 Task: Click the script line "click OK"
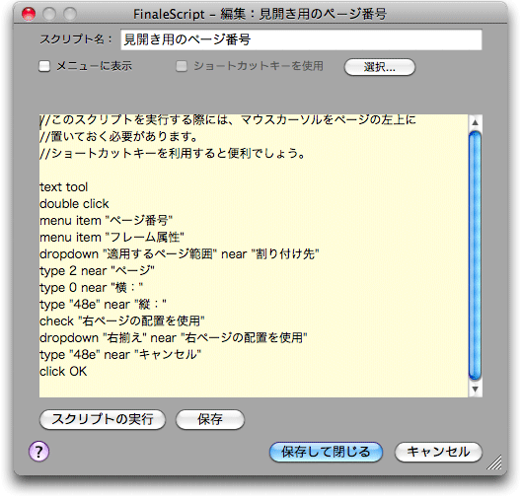click(x=63, y=371)
